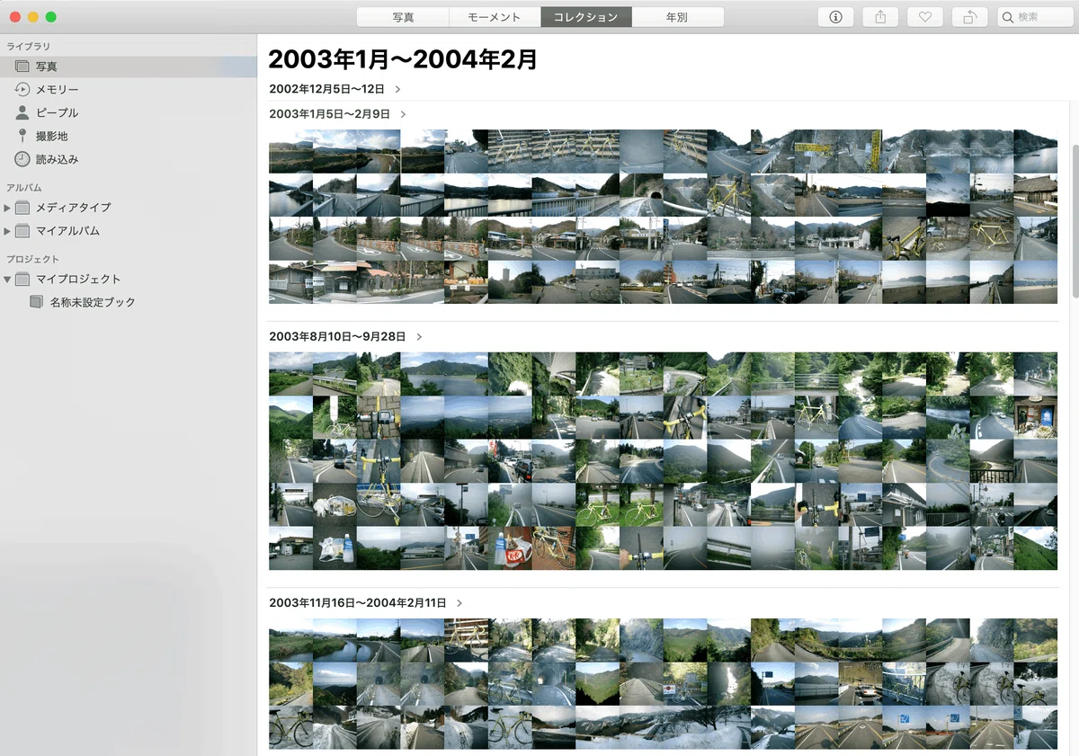Image resolution: width=1079 pixels, height=756 pixels.
Task: Open chevron next to 2003年11月16日〜2004年2月11日
Action: pos(459,603)
